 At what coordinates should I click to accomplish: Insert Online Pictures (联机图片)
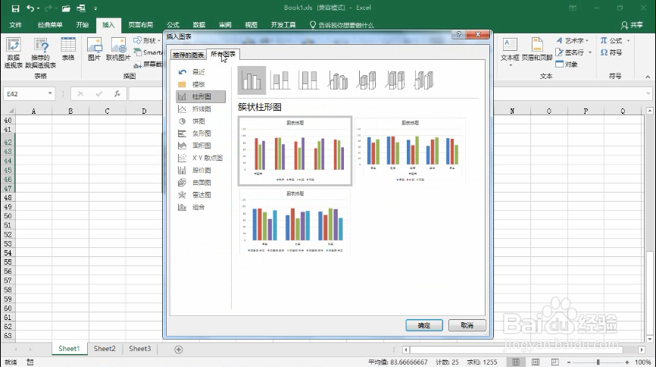coord(118,49)
